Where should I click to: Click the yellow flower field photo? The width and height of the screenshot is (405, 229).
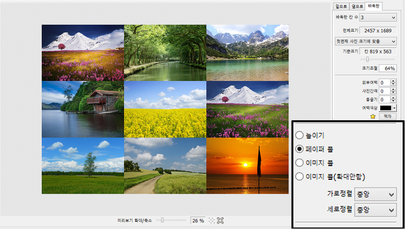(x=165, y=109)
